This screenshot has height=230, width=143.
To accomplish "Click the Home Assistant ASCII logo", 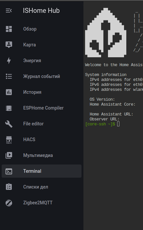I will pyautogui.click(x=106, y=33).
